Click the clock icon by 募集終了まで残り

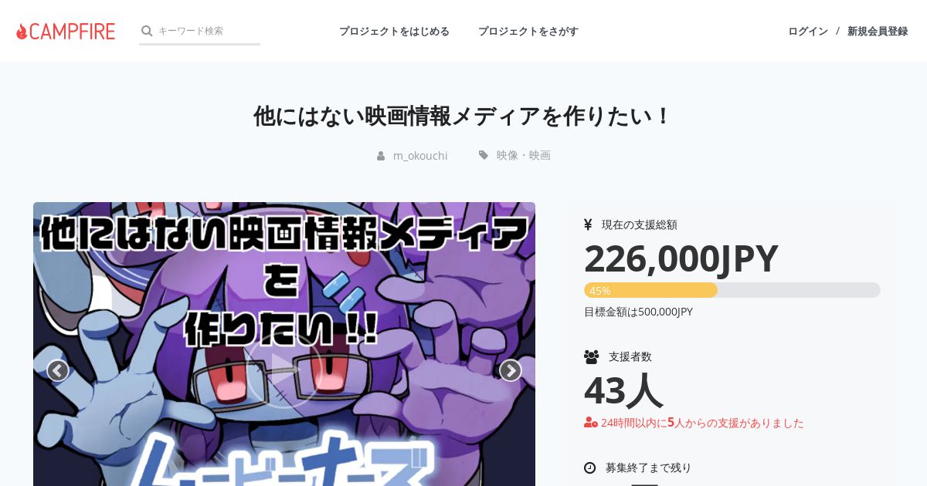(x=590, y=467)
